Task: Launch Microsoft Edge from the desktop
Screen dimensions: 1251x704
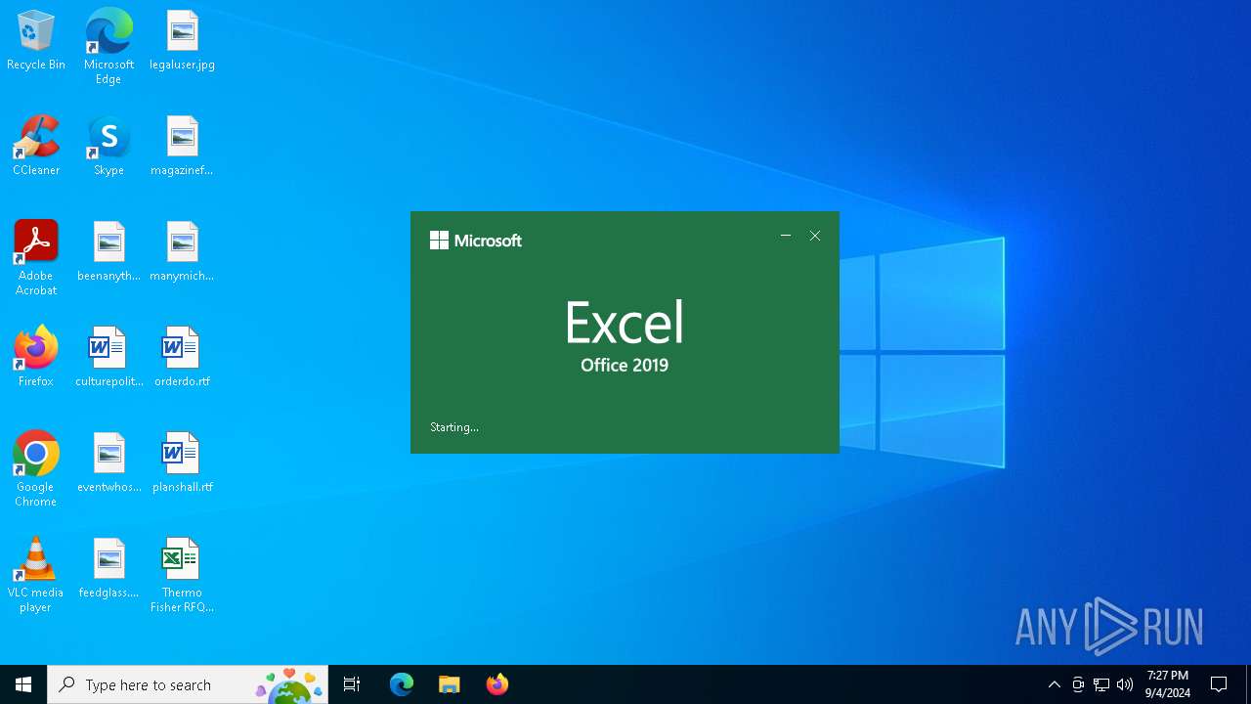Action: pos(108,47)
